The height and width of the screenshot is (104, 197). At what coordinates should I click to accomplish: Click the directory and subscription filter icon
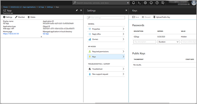click(163, 3)
